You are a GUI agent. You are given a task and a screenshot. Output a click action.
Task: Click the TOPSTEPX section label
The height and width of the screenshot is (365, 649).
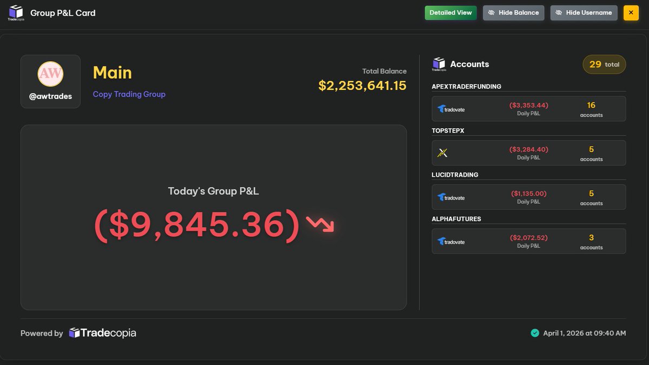(448, 131)
